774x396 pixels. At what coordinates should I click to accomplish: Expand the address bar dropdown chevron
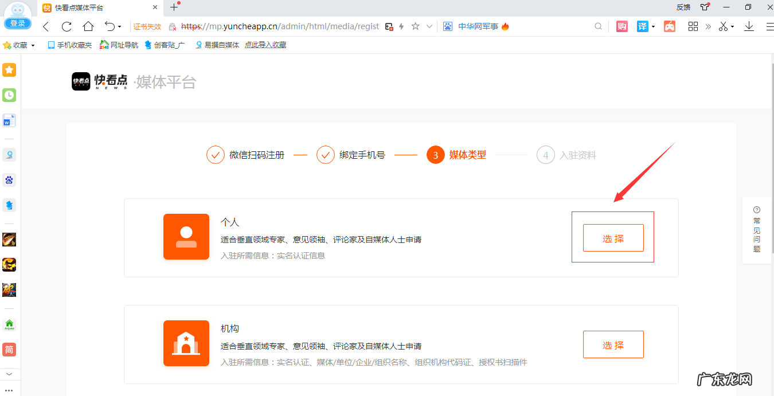tap(429, 26)
